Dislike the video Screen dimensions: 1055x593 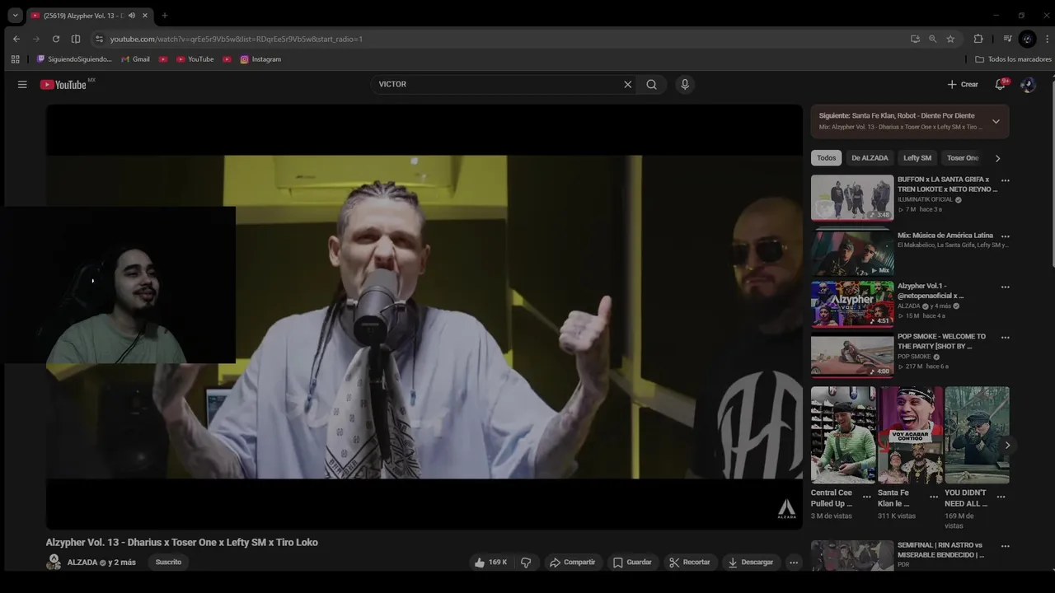pyautogui.click(x=526, y=563)
